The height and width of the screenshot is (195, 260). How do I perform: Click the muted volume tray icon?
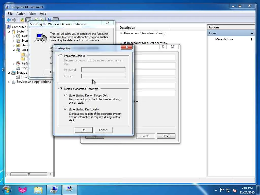[x=234, y=190]
